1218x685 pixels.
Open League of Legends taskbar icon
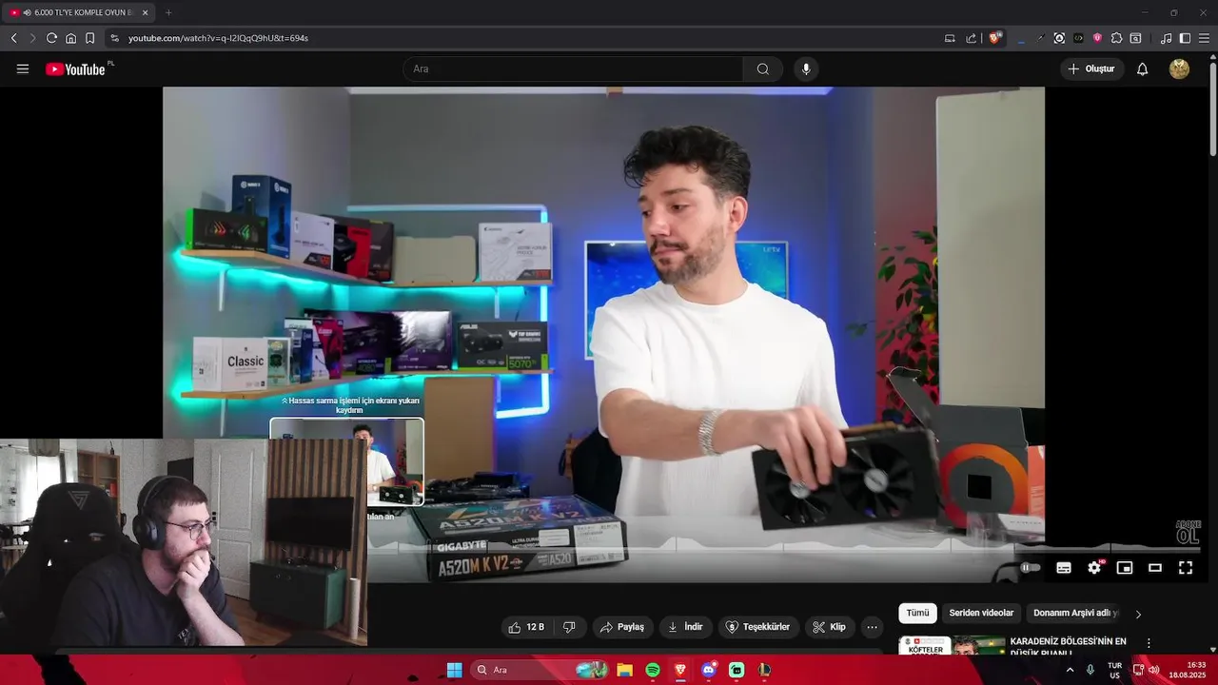[763, 670]
